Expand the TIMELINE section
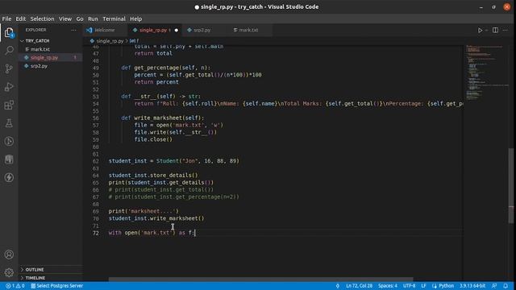This screenshot has height=290, width=516. [x=35, y=278]
